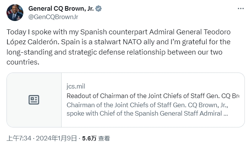Click the display name General CQ Brown, Jr.
The width and height of the screenshot is (251, 145).
61,8
